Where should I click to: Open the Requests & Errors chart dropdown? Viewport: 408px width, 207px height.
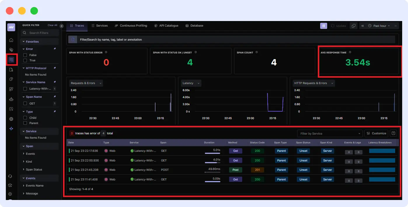(x=86, y=83)
